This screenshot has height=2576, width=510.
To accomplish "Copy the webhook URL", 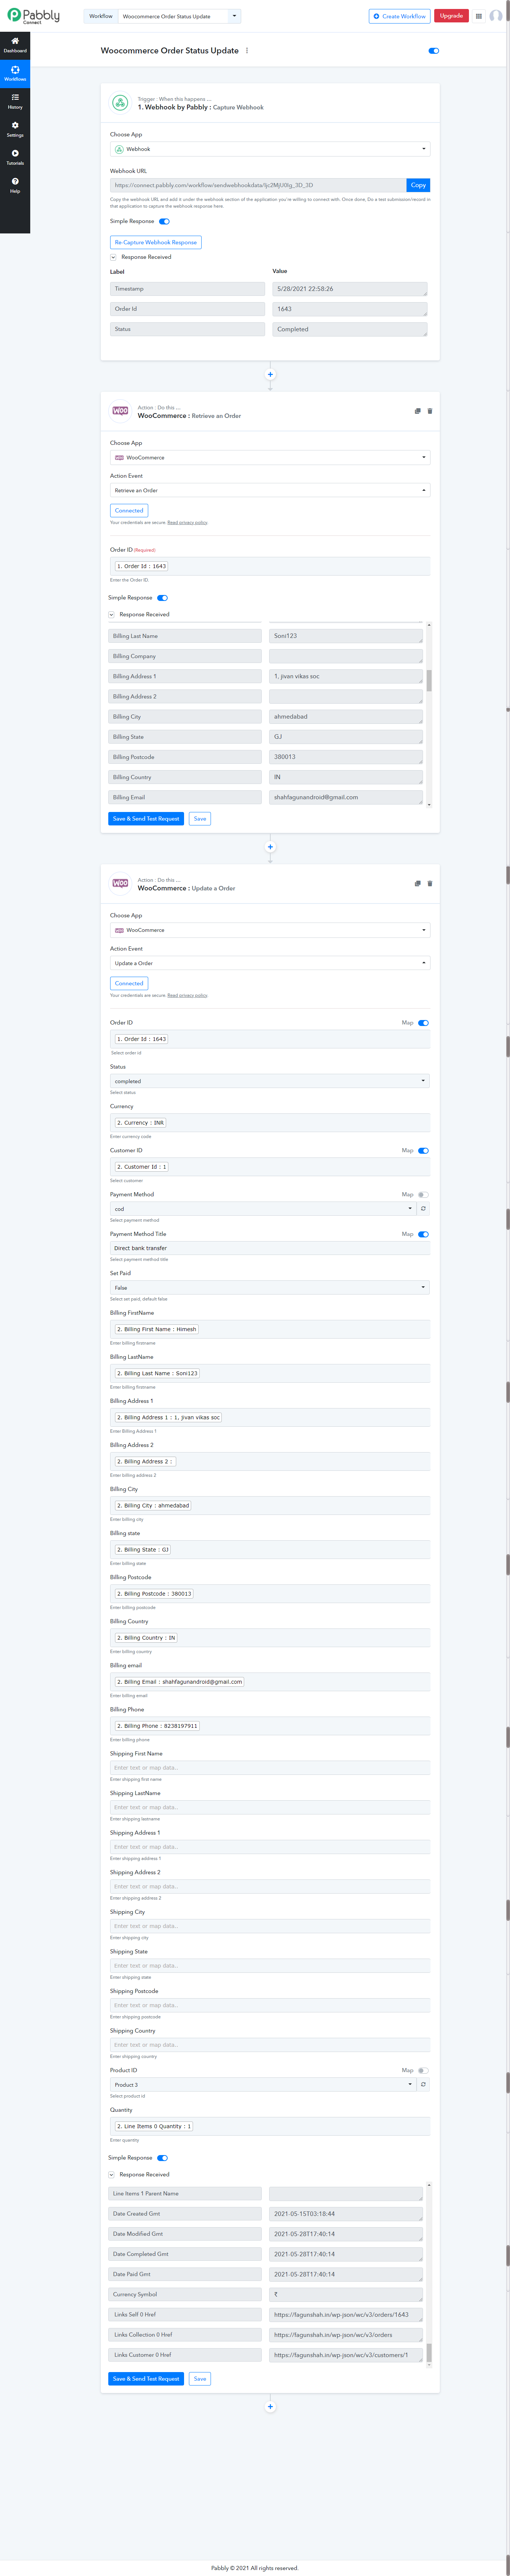I will pos(418,185).
